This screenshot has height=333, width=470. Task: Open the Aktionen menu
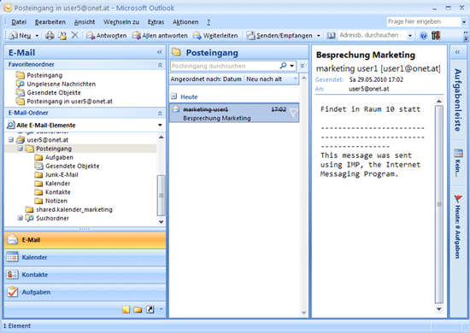point(185,22)
